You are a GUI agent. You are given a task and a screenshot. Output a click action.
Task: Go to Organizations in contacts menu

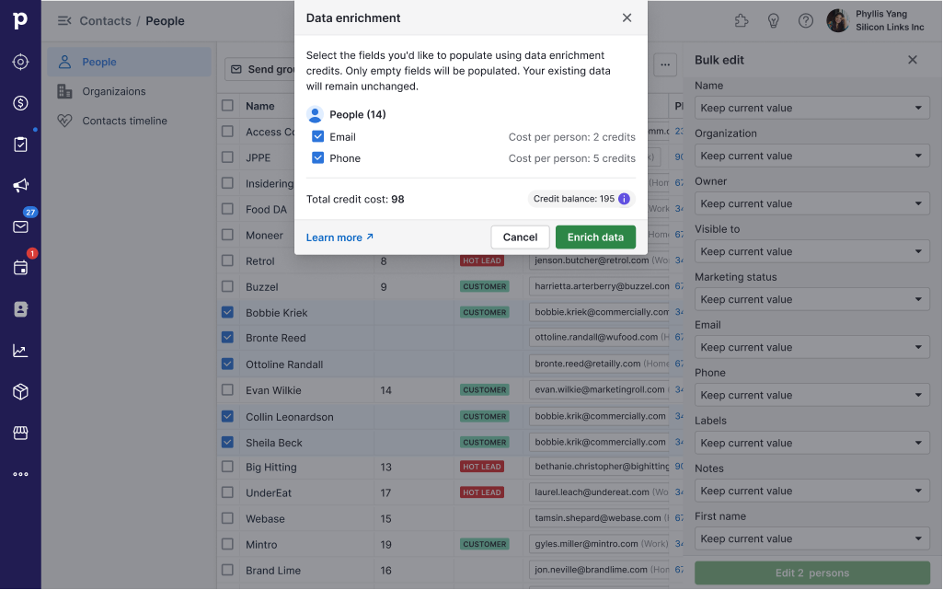(x=113, y=91)
